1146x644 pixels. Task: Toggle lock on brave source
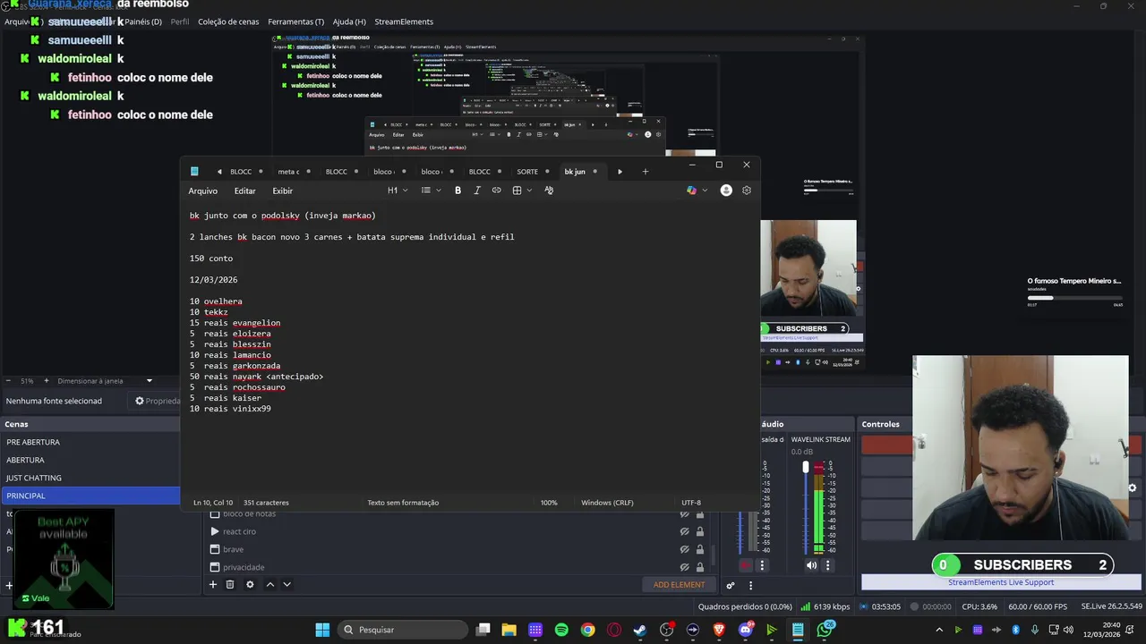pyautogui.click(x=700, y=549)
